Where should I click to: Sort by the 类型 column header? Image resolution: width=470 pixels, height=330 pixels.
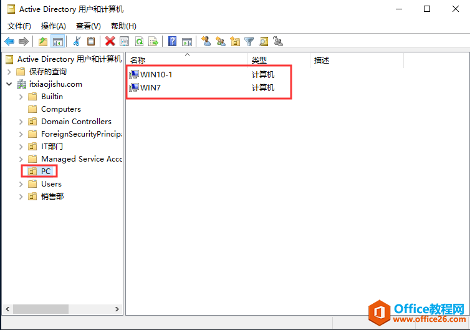pos(279,60)
